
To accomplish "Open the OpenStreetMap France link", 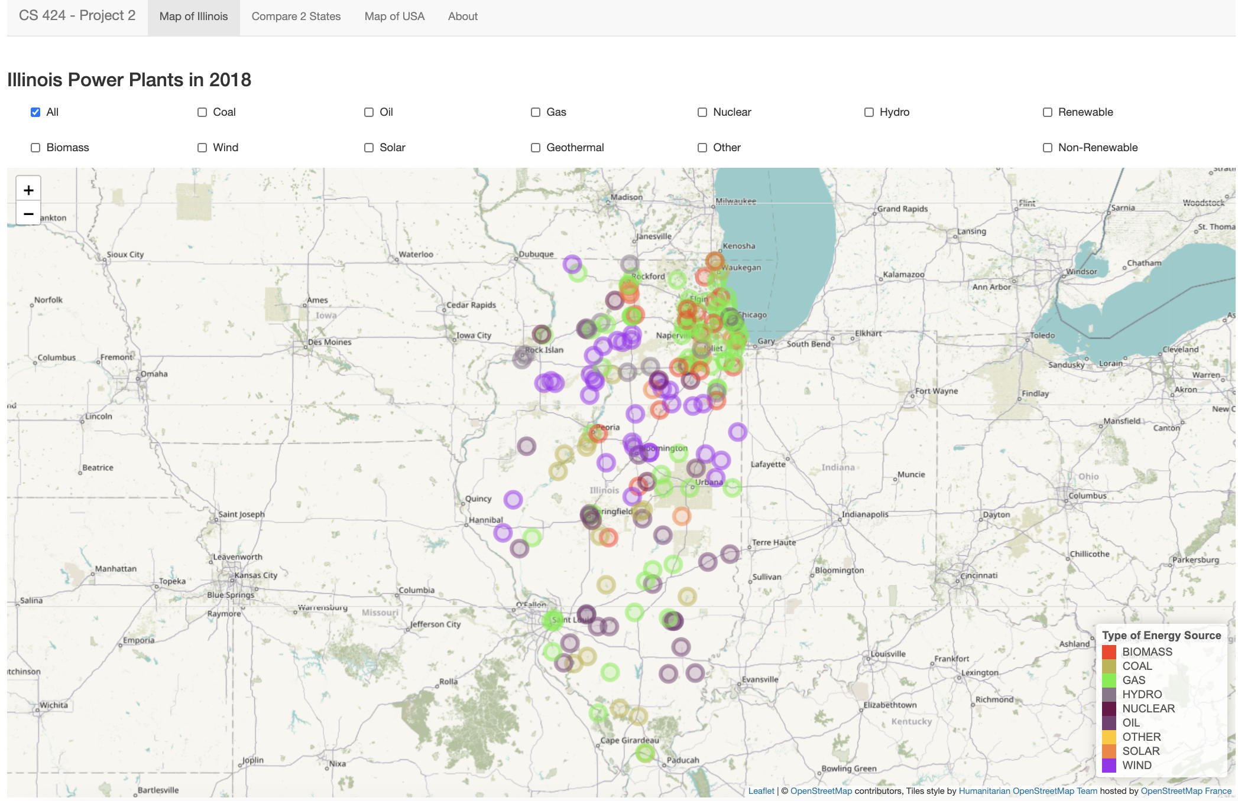I will click(x=1186, y=791).
